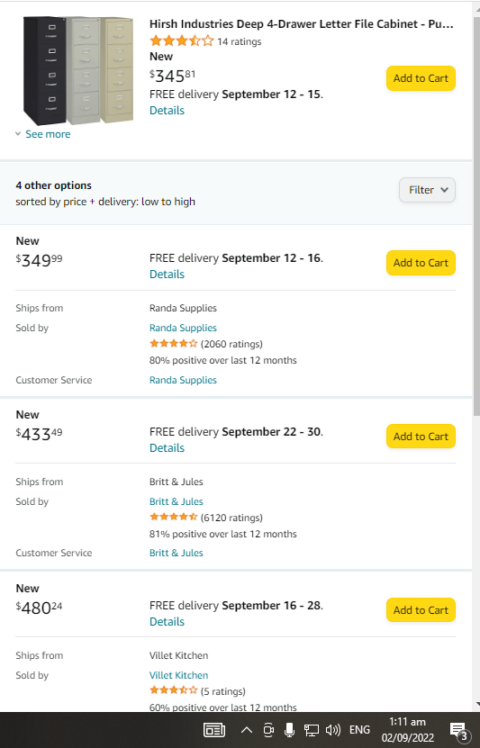
Task: Add the $480.24 Villet Kitchen offer to cart
Action: [x=421, y=610]
